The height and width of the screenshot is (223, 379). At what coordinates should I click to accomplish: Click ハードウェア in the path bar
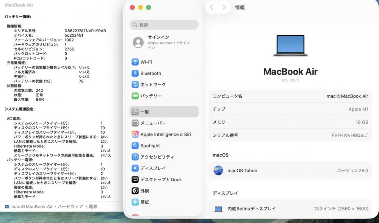pos(70,207)
